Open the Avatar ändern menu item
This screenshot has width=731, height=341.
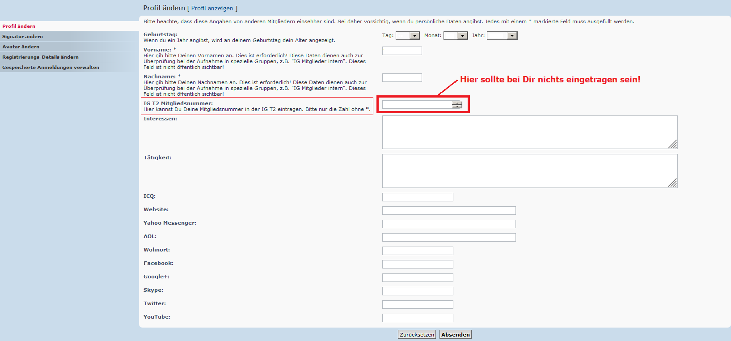pos(21,47)
